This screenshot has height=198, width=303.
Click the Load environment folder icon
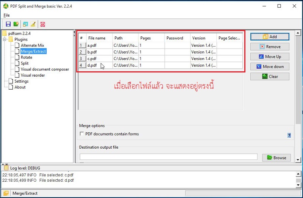[16, 24]
